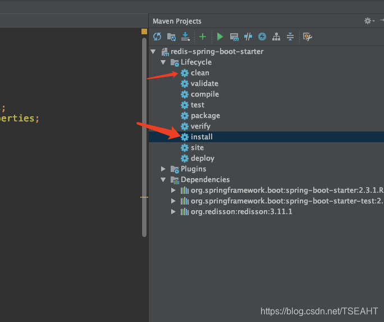The height and width of the screenshot is (322, 384).
Task: Click the yellow stripe marker on the editor gutter
Action: click(x=144, y=197)
